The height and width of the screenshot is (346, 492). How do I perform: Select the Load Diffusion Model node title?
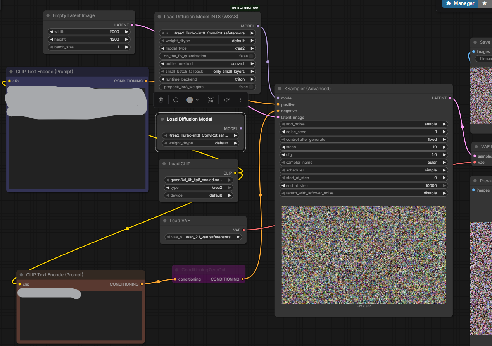tap(190, 119)
